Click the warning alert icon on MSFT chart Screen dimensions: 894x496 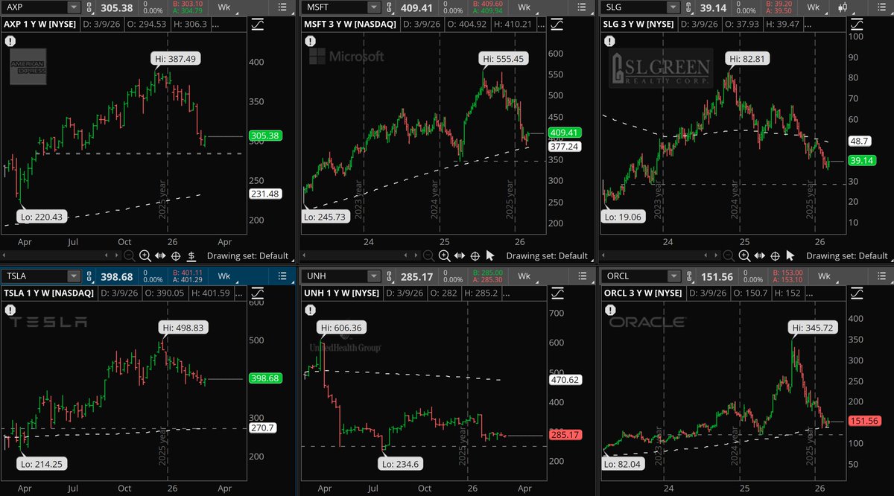click(x=310, y=42)
